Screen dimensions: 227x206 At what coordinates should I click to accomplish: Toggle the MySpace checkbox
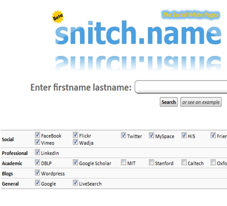(152, 135)
